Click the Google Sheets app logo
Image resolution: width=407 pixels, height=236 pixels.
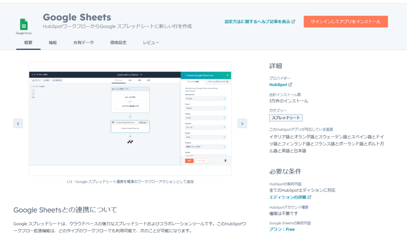point(24,26)
